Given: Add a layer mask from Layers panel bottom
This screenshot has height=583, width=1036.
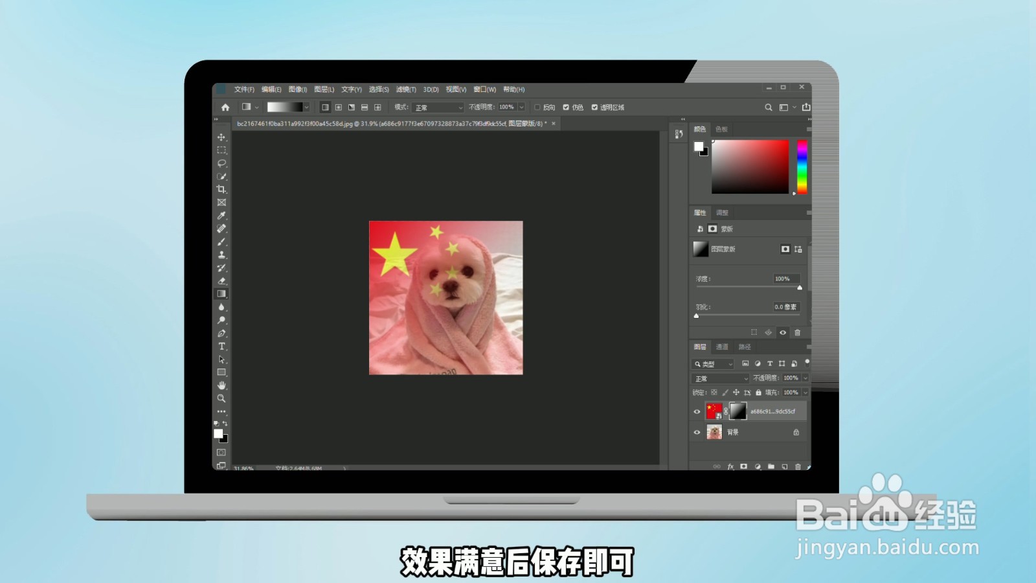Looking at the screenshot, I should (x=743, y=466).
